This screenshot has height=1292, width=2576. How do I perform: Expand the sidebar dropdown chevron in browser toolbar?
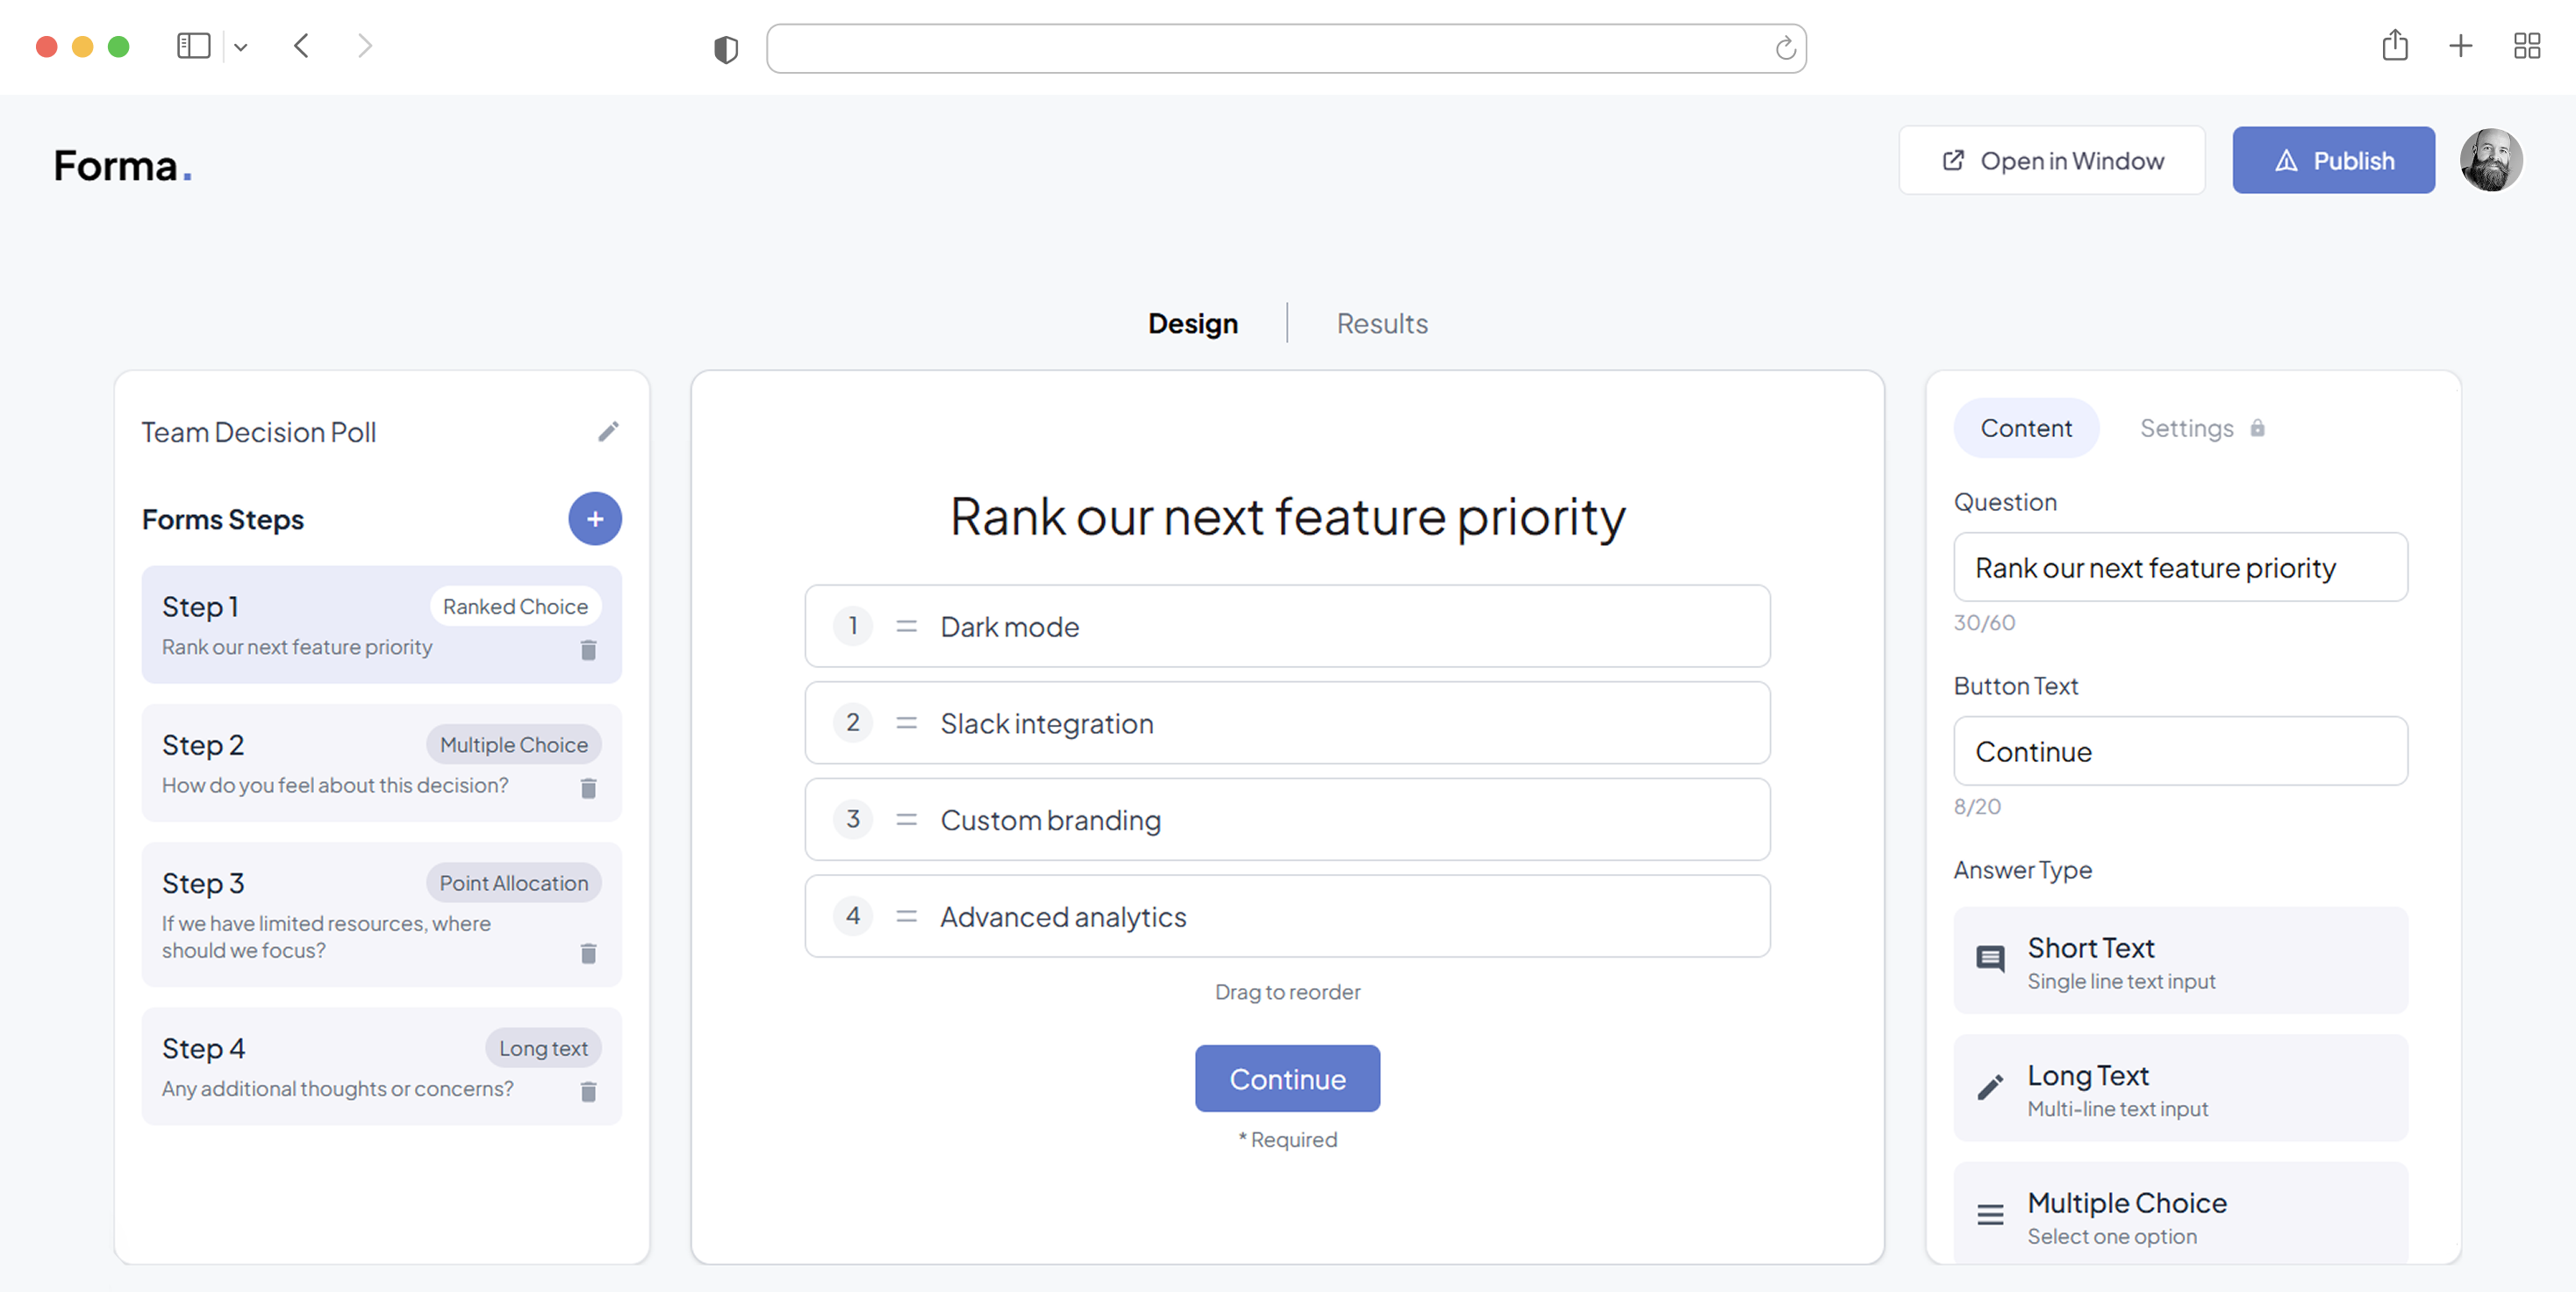tap(240, 46)
